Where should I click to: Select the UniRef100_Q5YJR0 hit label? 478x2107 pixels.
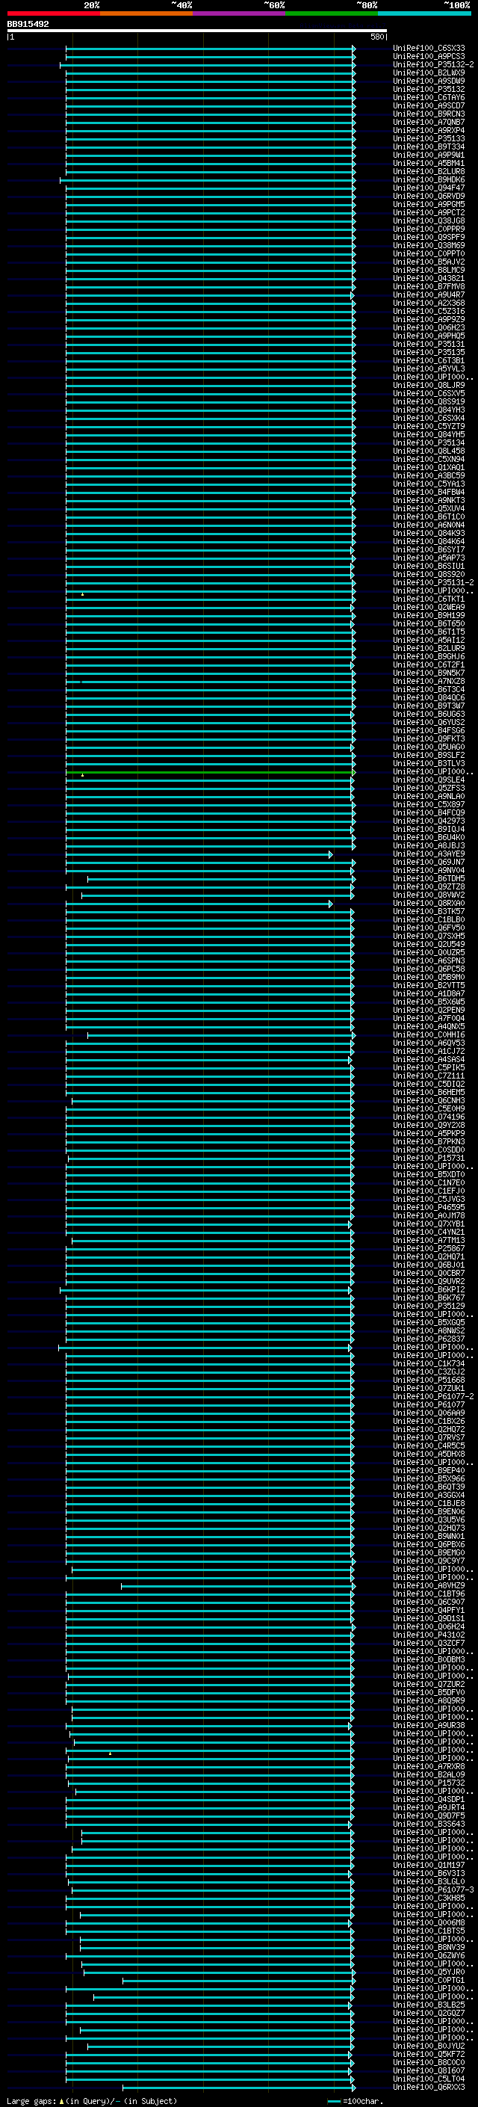(429, 1972)
